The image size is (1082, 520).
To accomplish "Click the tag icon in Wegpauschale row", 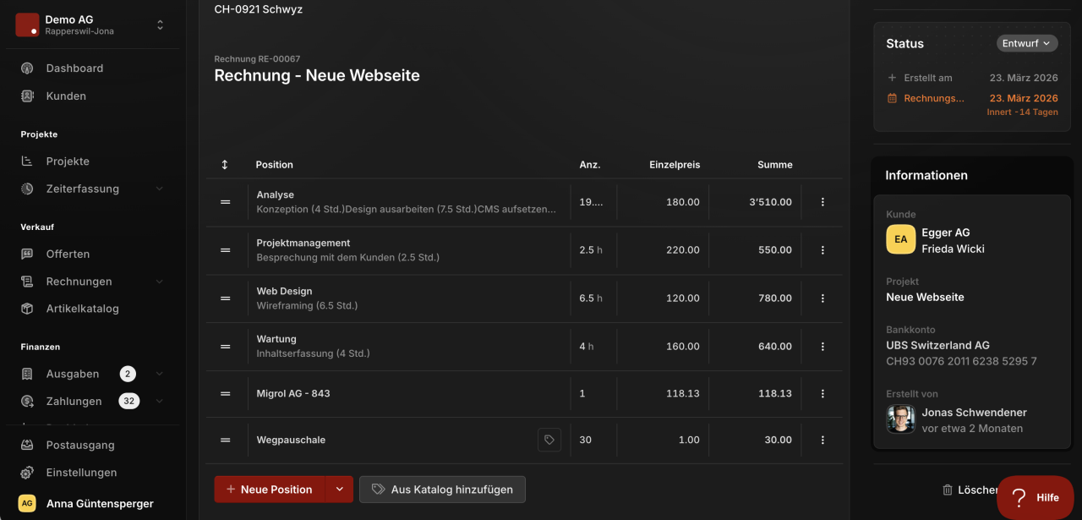I will tap(549, 440).
